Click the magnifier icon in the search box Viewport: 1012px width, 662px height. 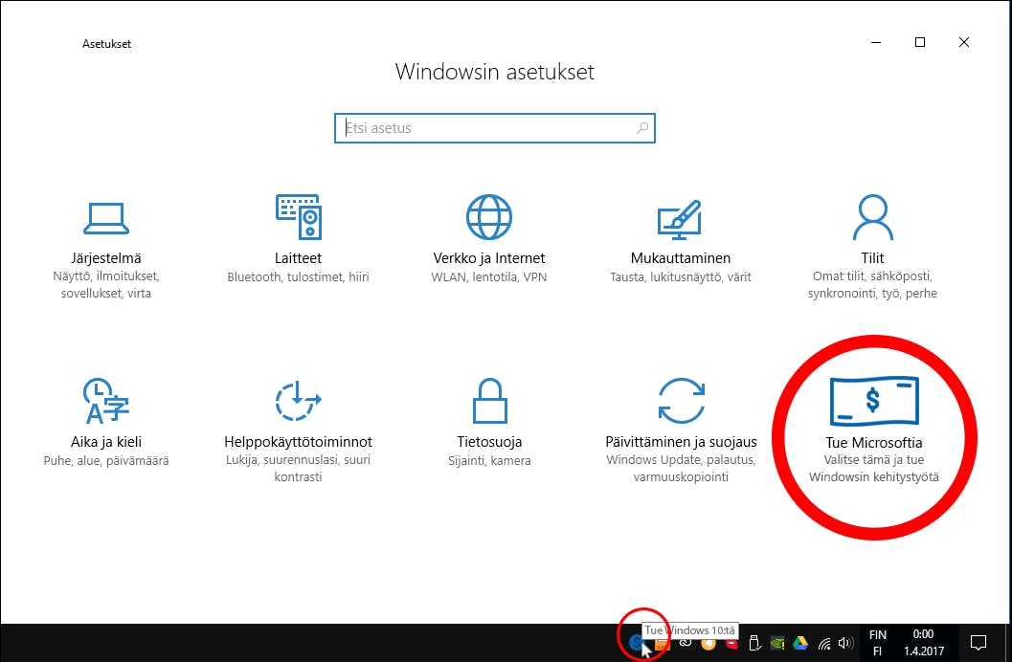642,128
